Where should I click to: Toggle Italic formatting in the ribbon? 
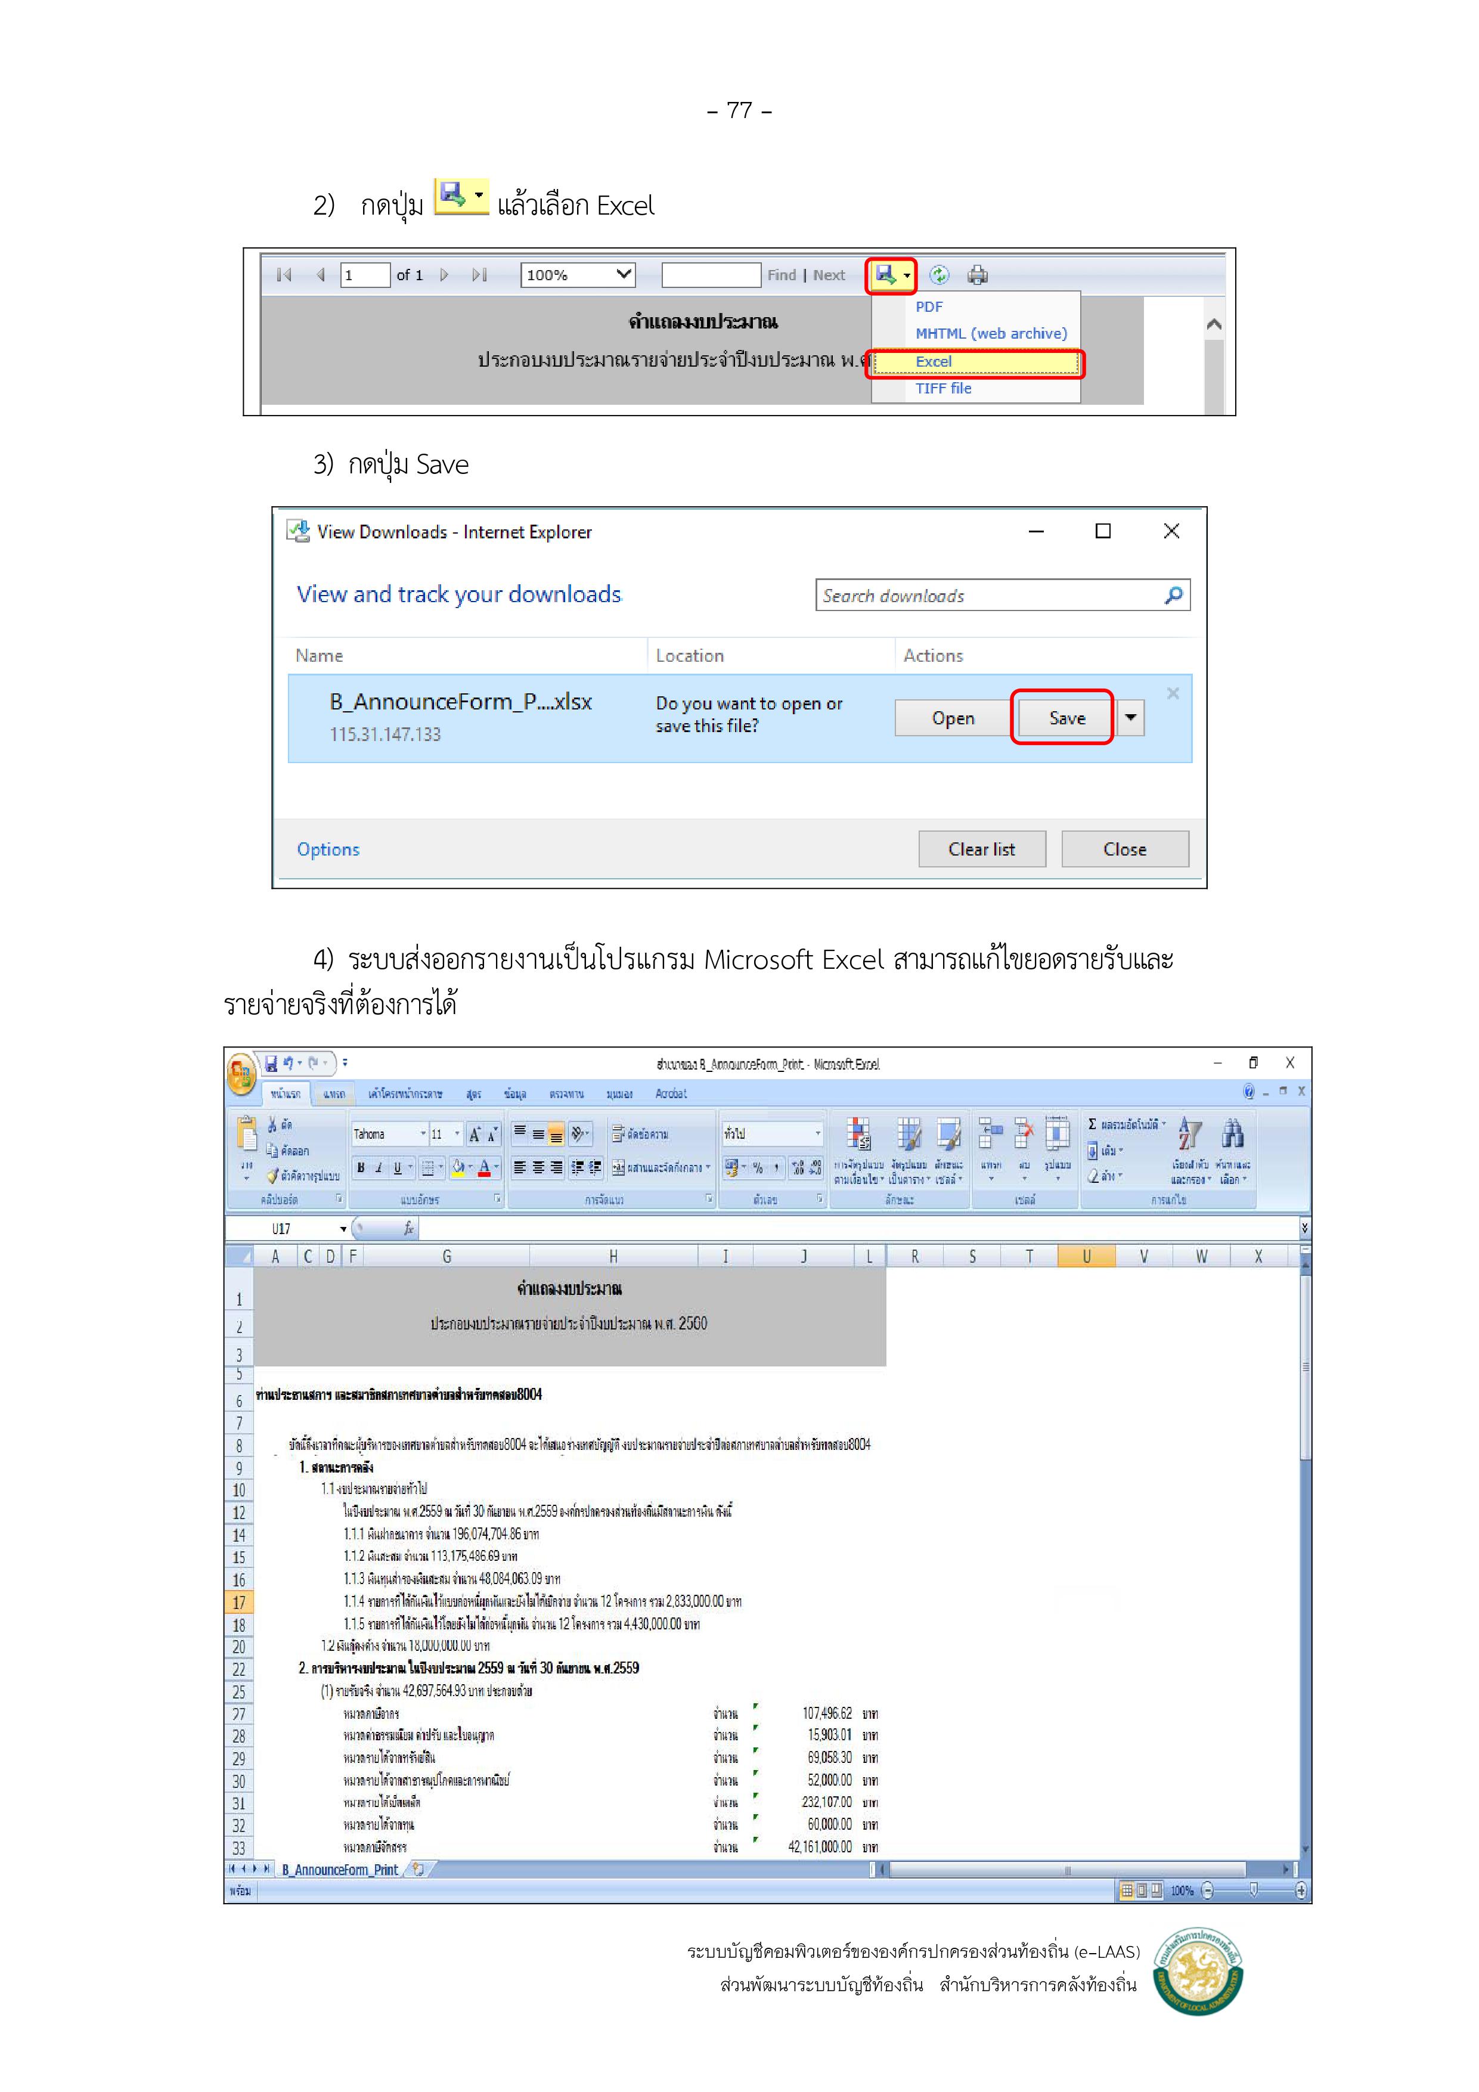click(x=379, y=1167)
